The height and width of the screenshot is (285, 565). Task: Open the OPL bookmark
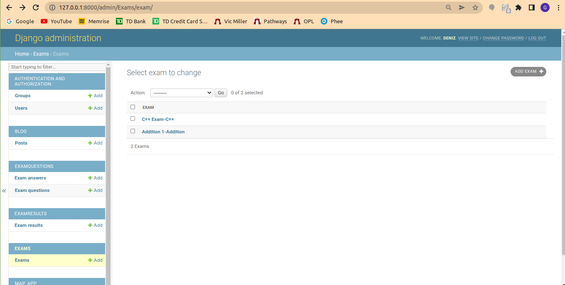click(x=304, y=21)
